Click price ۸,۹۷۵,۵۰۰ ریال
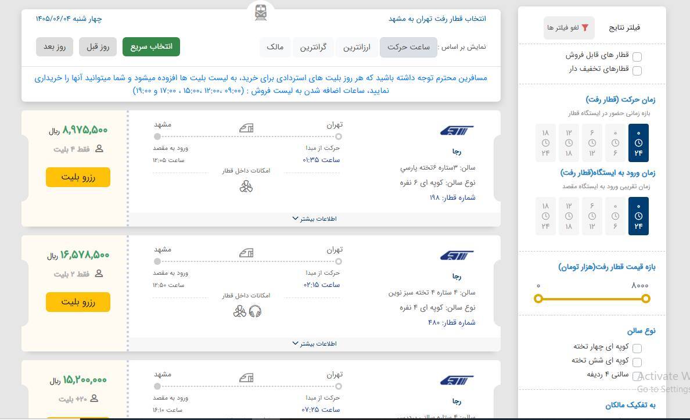Viewport: 690px width, 420px height. click(x=78, y=130)
